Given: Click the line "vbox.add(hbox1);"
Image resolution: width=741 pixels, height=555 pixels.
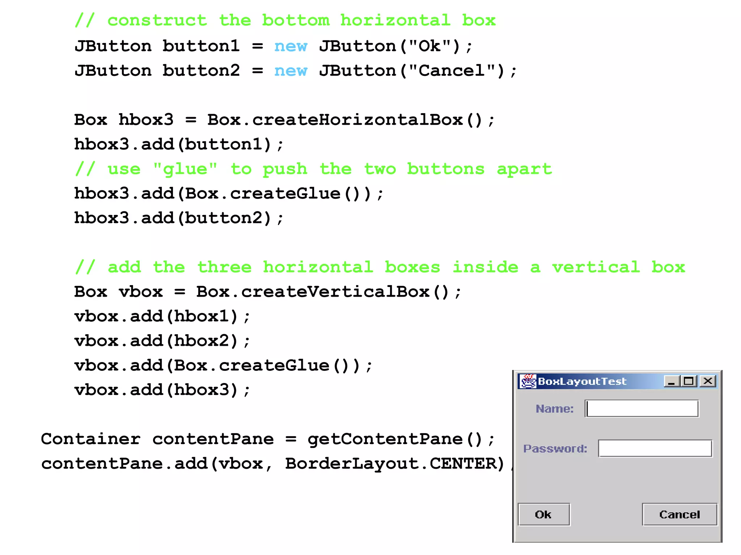Looking at the screenshot, I should coord(162,317).
